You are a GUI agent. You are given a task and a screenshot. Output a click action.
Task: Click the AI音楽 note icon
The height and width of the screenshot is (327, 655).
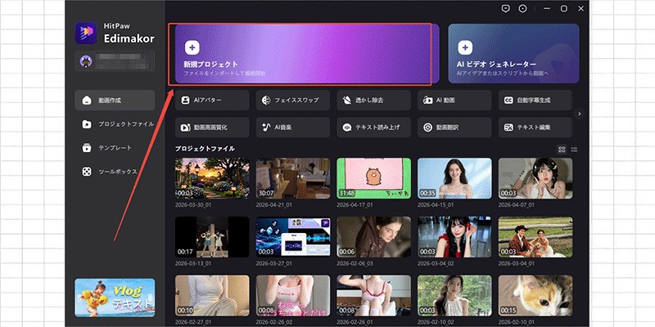click(x=265, y=128)
